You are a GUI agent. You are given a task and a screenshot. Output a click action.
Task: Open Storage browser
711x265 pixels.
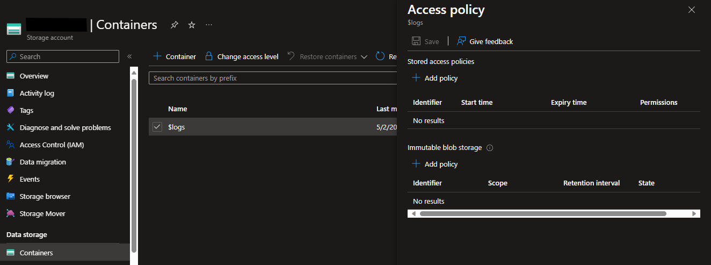point(45,196)
